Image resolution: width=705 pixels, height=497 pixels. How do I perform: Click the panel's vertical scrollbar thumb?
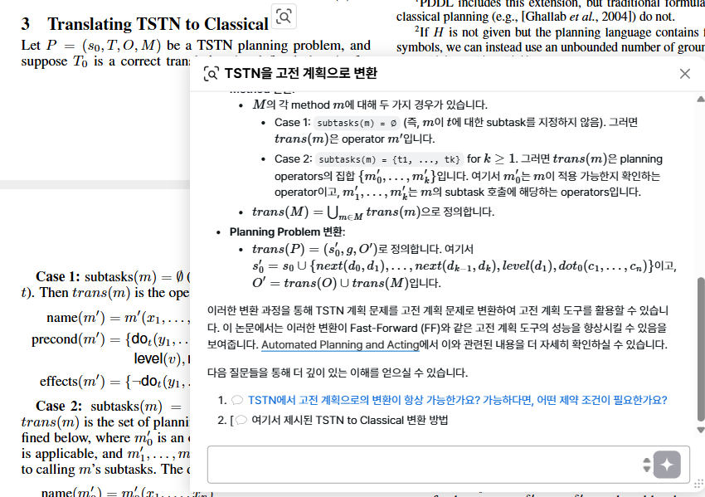tap(701, 350)
